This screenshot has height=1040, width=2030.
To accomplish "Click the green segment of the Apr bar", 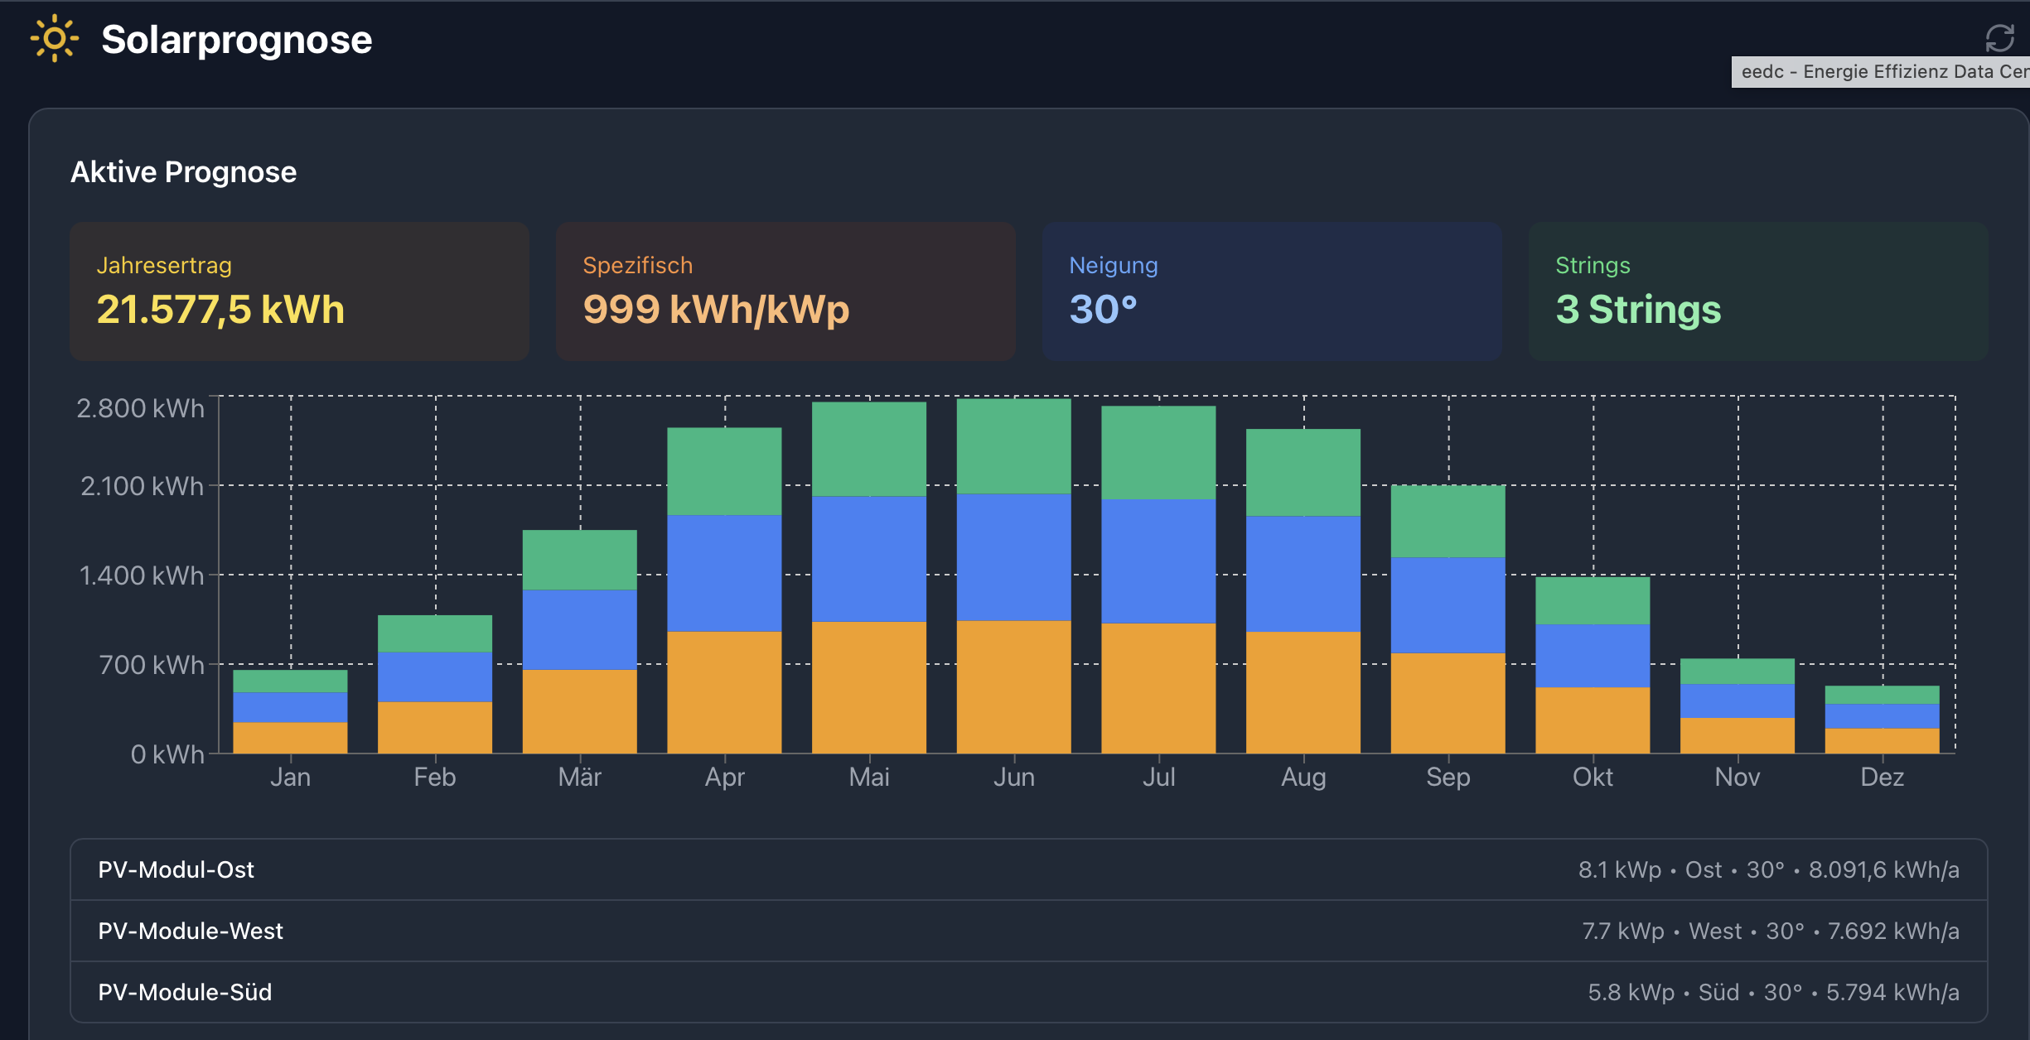I will click(x=724, y=470).
